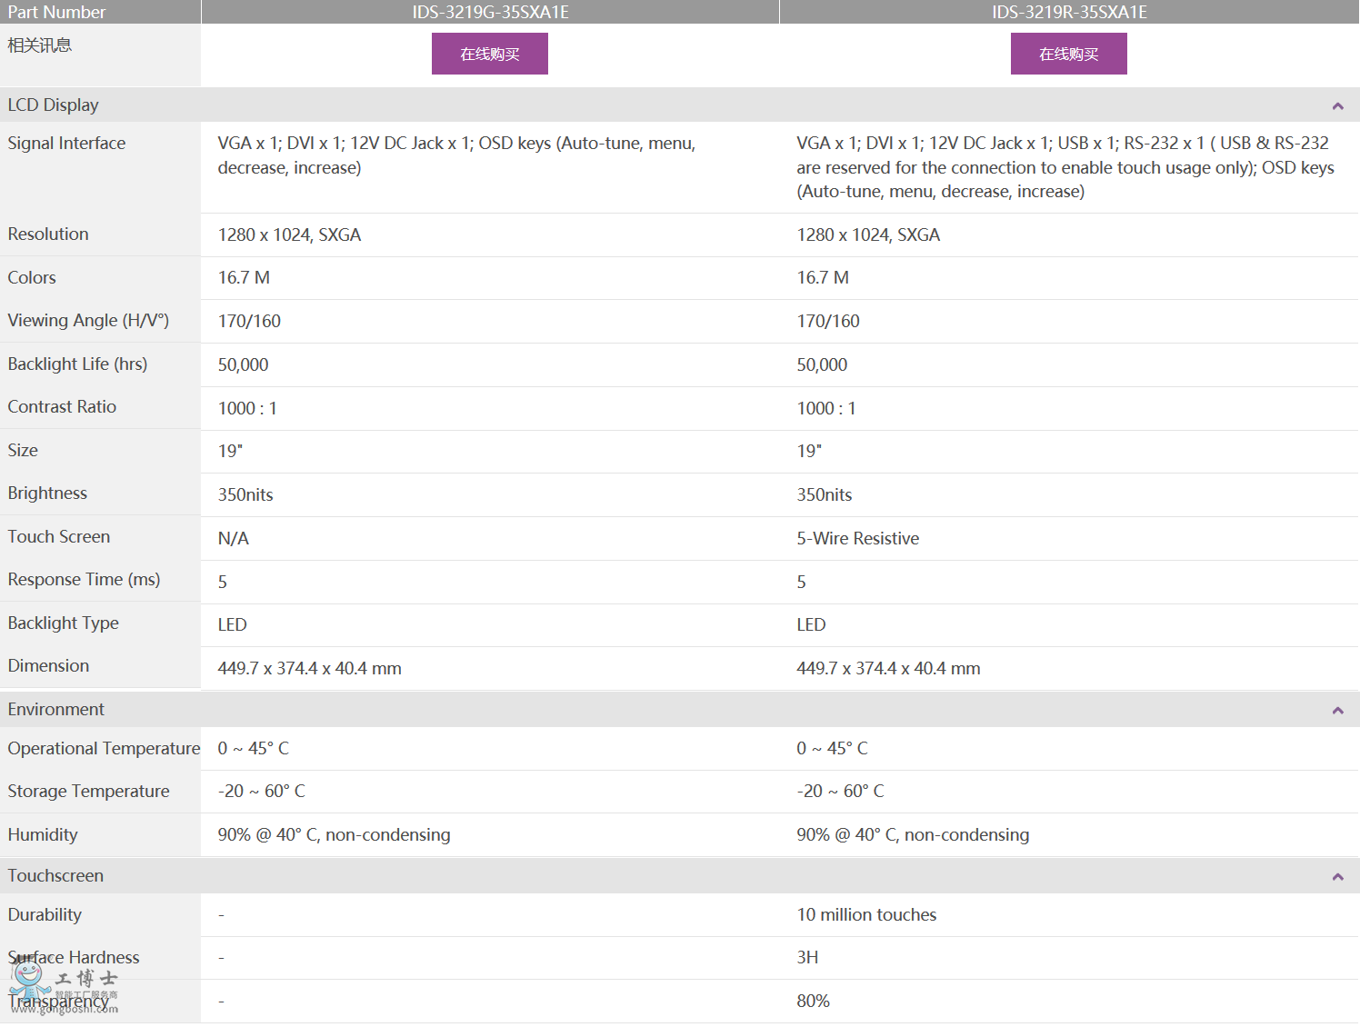This screenshot has width=1360, height=1027.
Task: Select the Backlight Type row label
Action: (63, 623)
